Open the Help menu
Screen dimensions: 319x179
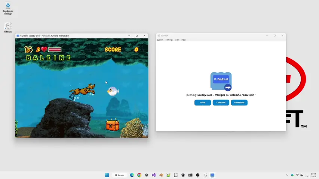[x=183, y=40]
